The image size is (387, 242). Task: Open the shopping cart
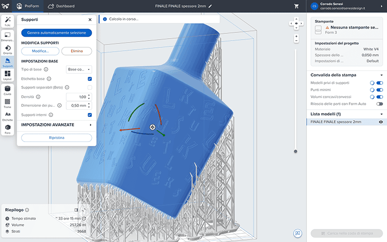[x=297, y=6]
